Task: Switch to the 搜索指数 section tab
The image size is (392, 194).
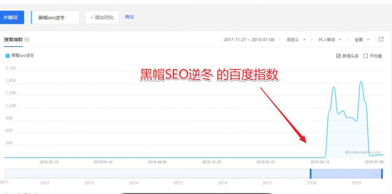Action: [x=13, y=40]
